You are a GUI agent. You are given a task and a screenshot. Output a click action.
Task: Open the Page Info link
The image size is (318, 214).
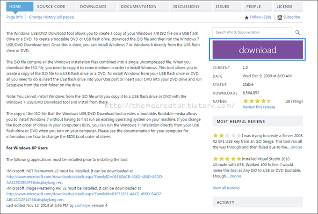coord(14,17)
